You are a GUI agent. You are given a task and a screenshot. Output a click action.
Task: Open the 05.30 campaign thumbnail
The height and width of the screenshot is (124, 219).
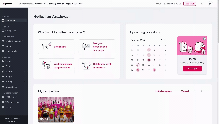56,110
